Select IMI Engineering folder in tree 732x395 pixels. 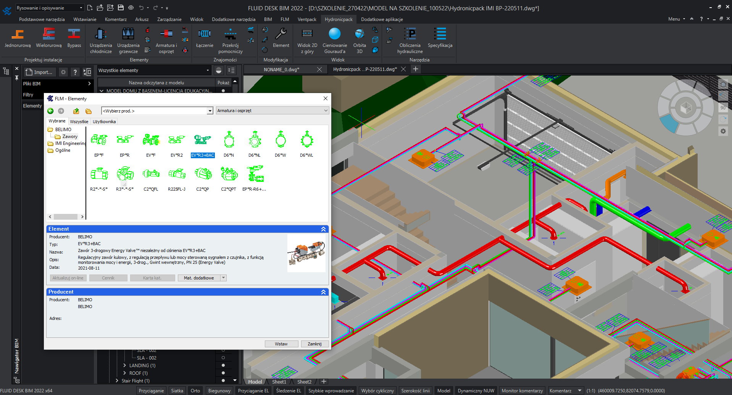[x=70, y=143]
